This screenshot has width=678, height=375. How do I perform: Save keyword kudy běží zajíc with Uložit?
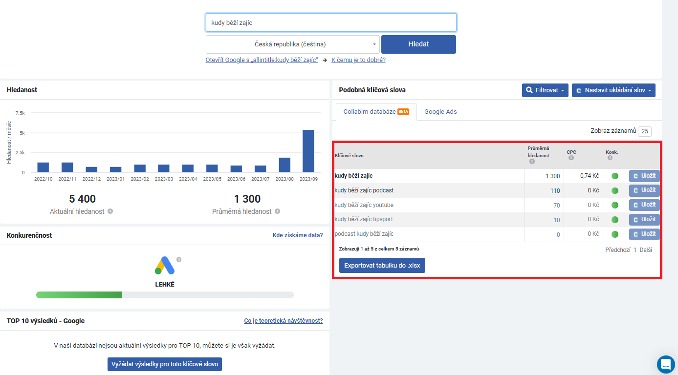[x=644, y=176]
